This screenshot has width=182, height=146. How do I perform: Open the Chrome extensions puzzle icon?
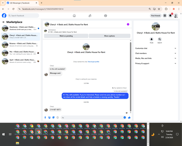(166, 9)
